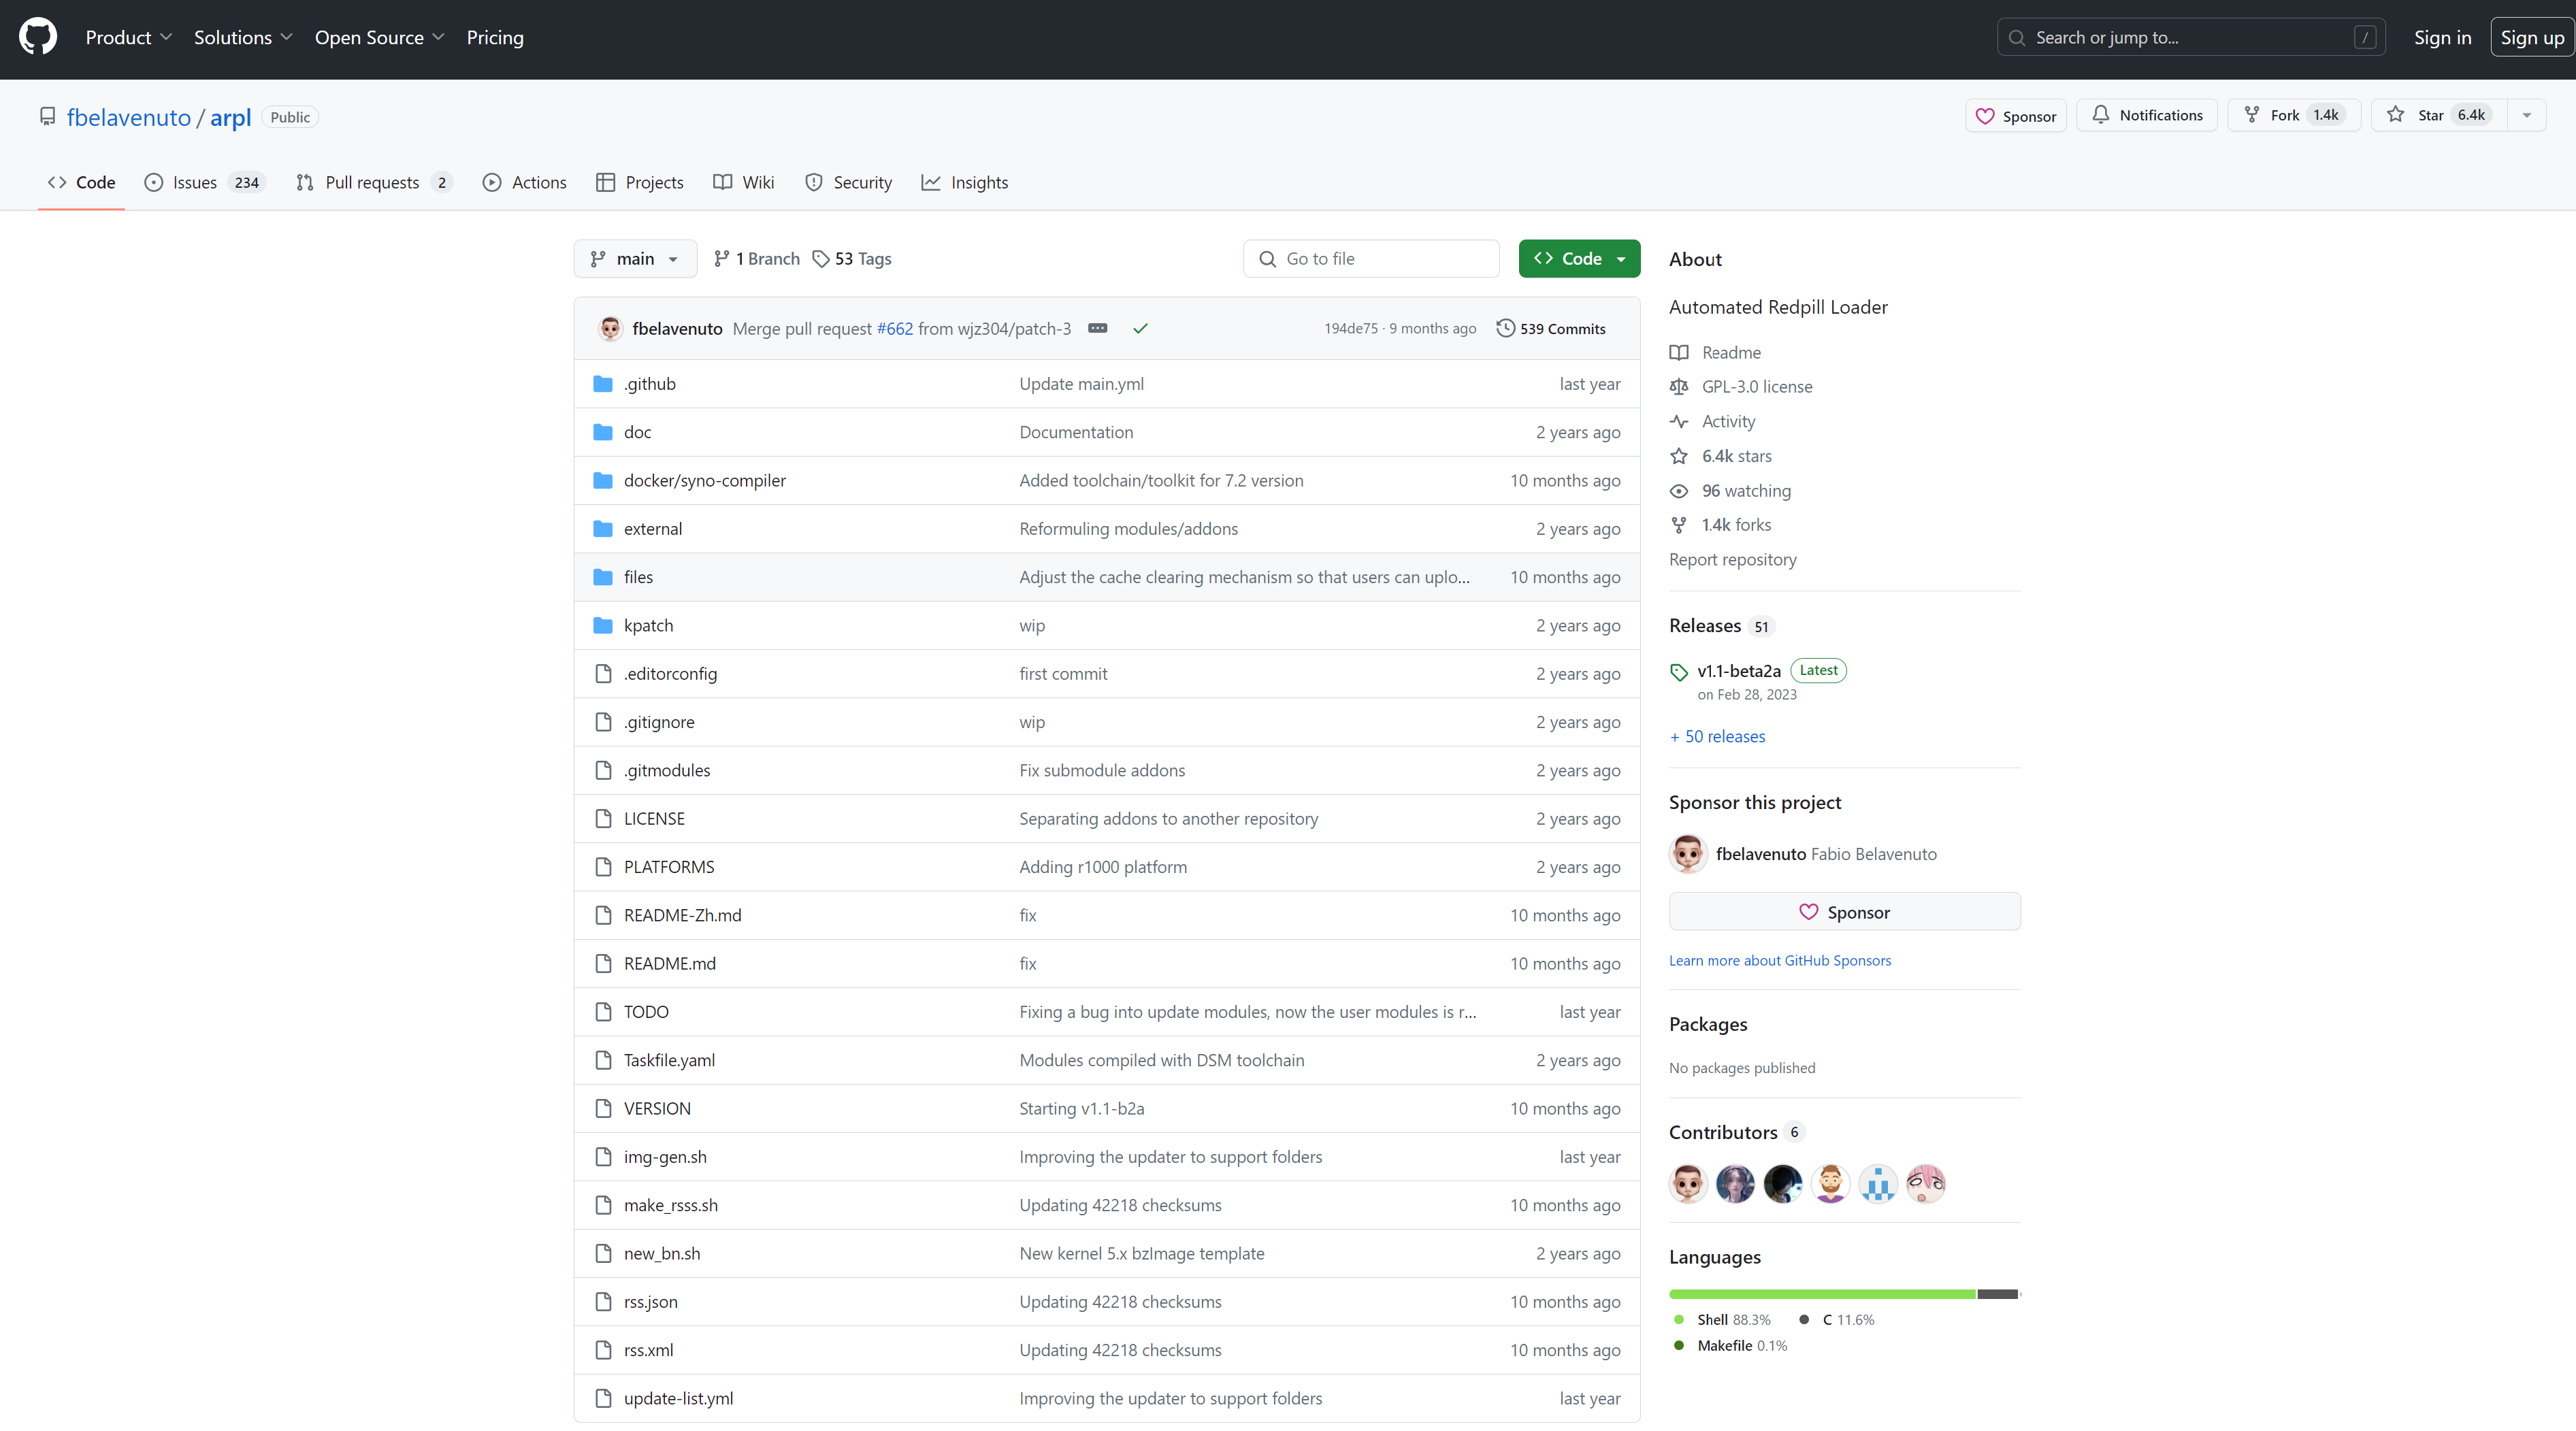Open the Actions tab
Viewport: 2576px width, 1431px height.
click(524, 183)
